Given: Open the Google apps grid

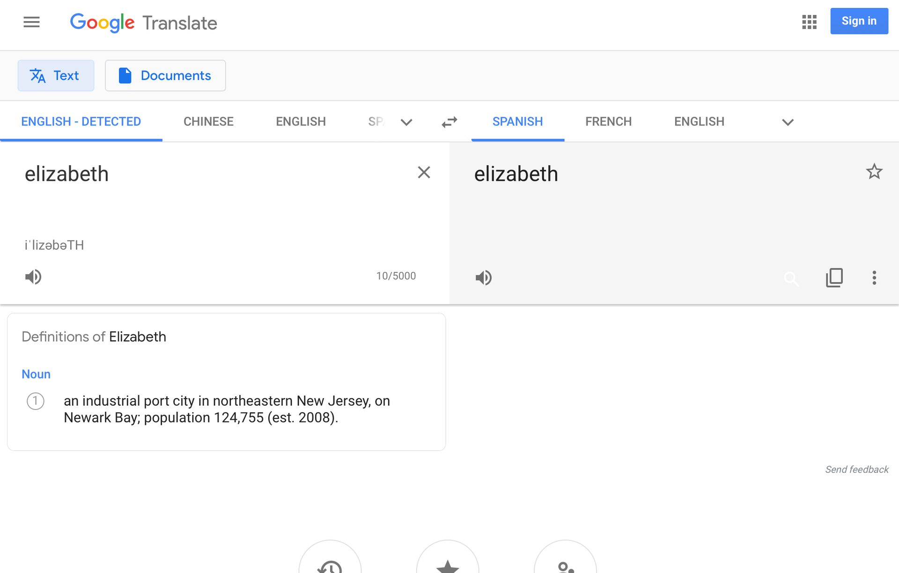Looking at the screenshot, I should (x=809, y=22).
